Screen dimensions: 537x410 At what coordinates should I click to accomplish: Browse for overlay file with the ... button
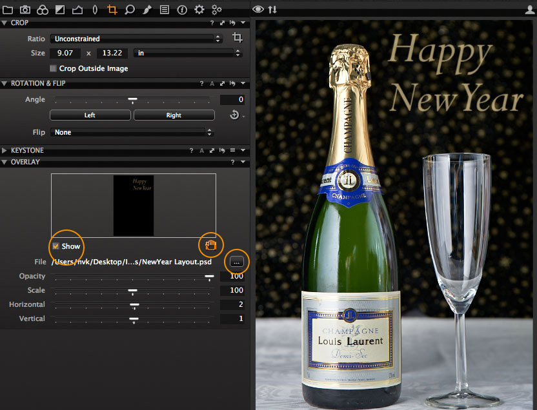[x=236, y=262]
